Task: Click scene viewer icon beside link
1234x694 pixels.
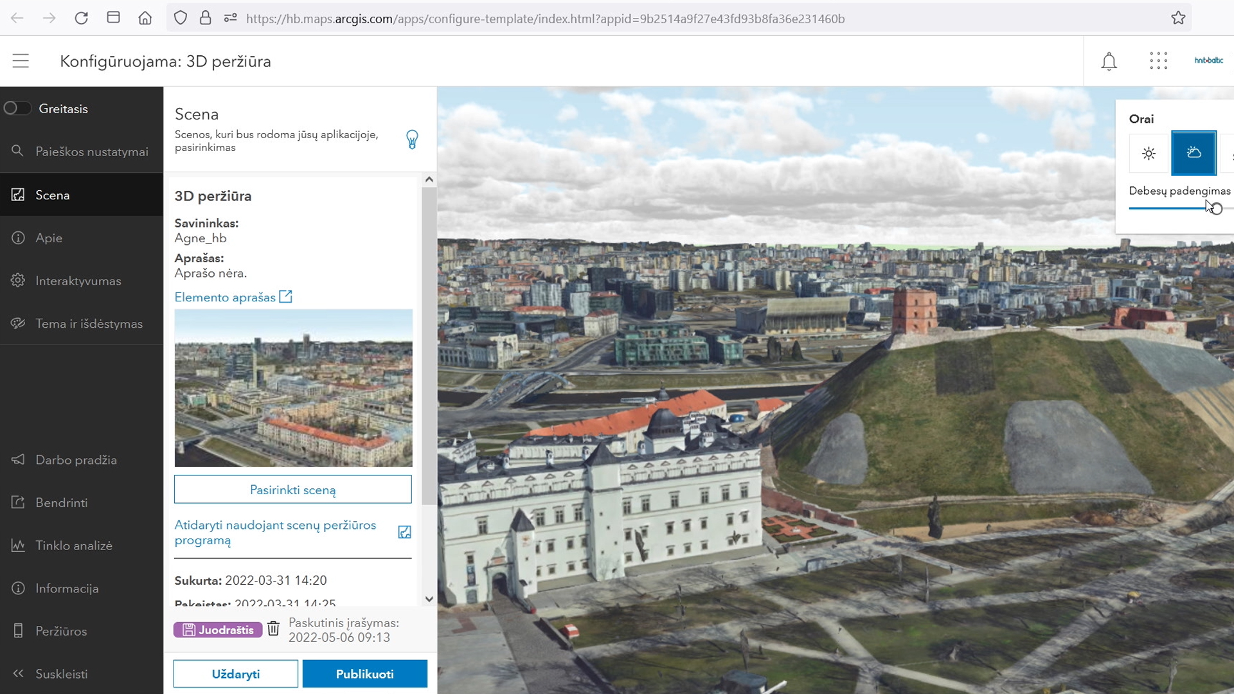Action: [x=404, y=532]
